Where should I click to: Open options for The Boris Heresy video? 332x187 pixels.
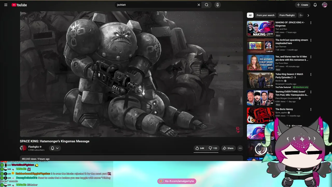point(311,110)
